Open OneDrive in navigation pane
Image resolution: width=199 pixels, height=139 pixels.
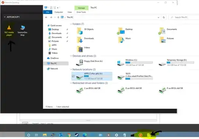point(53,58)
